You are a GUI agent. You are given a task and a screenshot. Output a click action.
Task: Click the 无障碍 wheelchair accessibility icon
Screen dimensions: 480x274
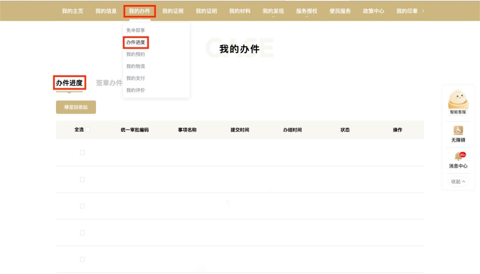[x=458, y=130]
